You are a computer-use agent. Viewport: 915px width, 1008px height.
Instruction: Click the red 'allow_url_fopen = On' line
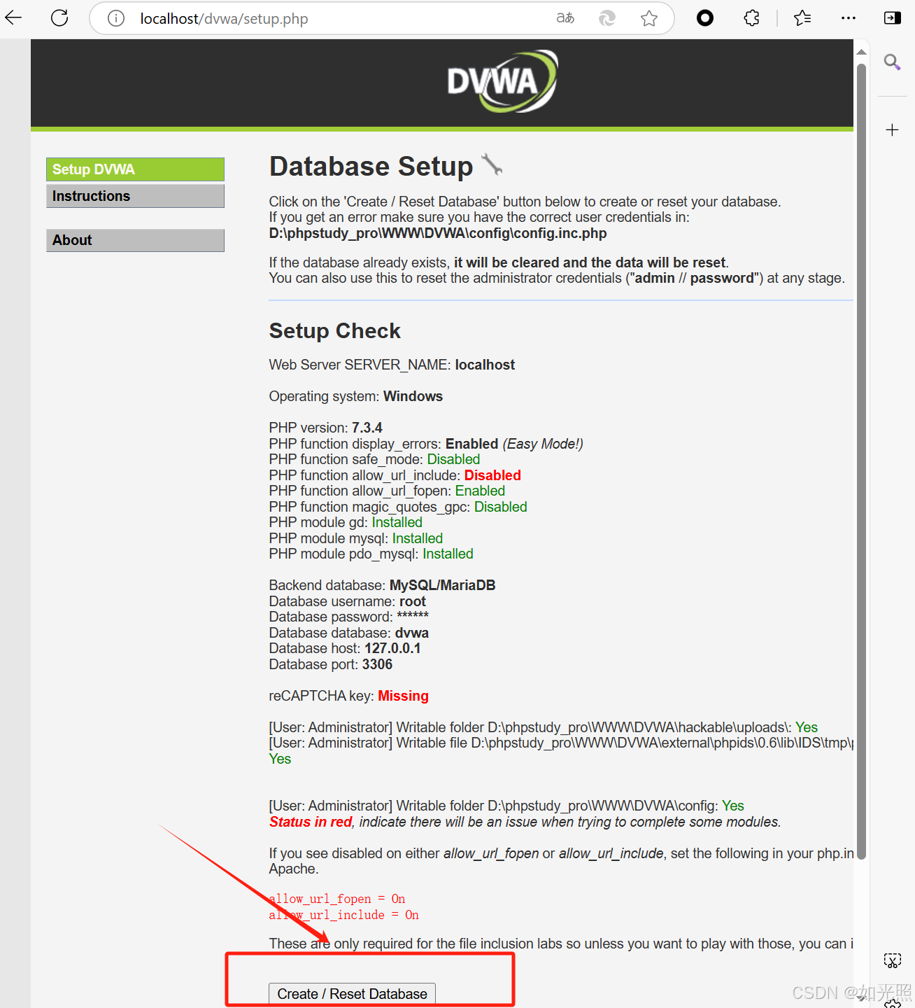coord(337,899)
